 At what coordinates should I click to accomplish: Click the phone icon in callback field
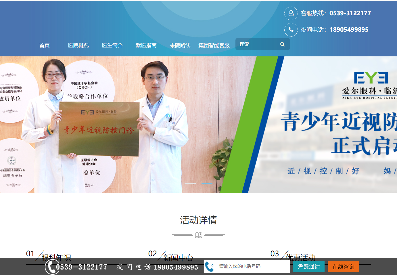tap(210, 267)
